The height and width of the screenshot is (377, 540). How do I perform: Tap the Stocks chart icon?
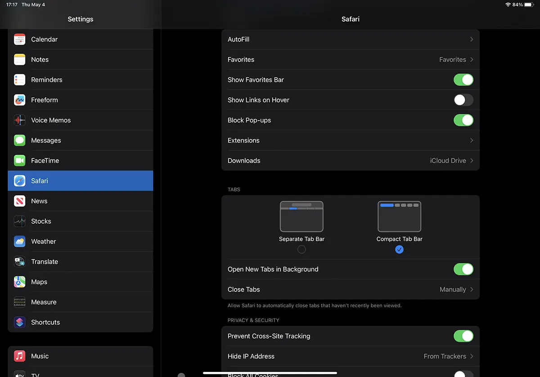coord(19,221)
